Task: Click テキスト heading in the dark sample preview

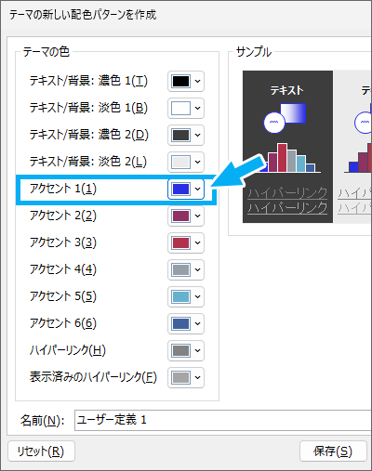Action: point(286,90)
